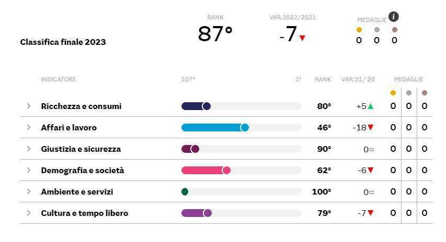Screen dimensions: 446x242
Task: Click the red down arrow for Demografia e società
Action: 371,171
